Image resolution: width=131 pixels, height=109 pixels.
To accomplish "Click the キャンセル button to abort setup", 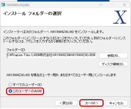I will 116,103.
